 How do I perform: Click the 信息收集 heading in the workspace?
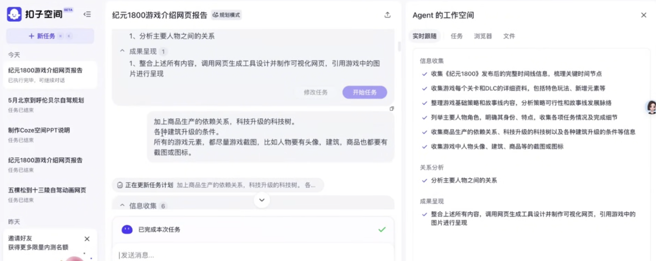point(432,61)
